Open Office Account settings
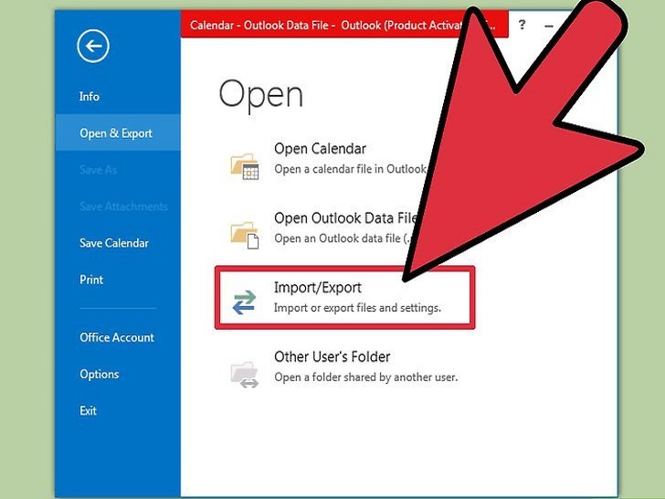Screen dimensions: 665x499 click(x=117, y=337)
